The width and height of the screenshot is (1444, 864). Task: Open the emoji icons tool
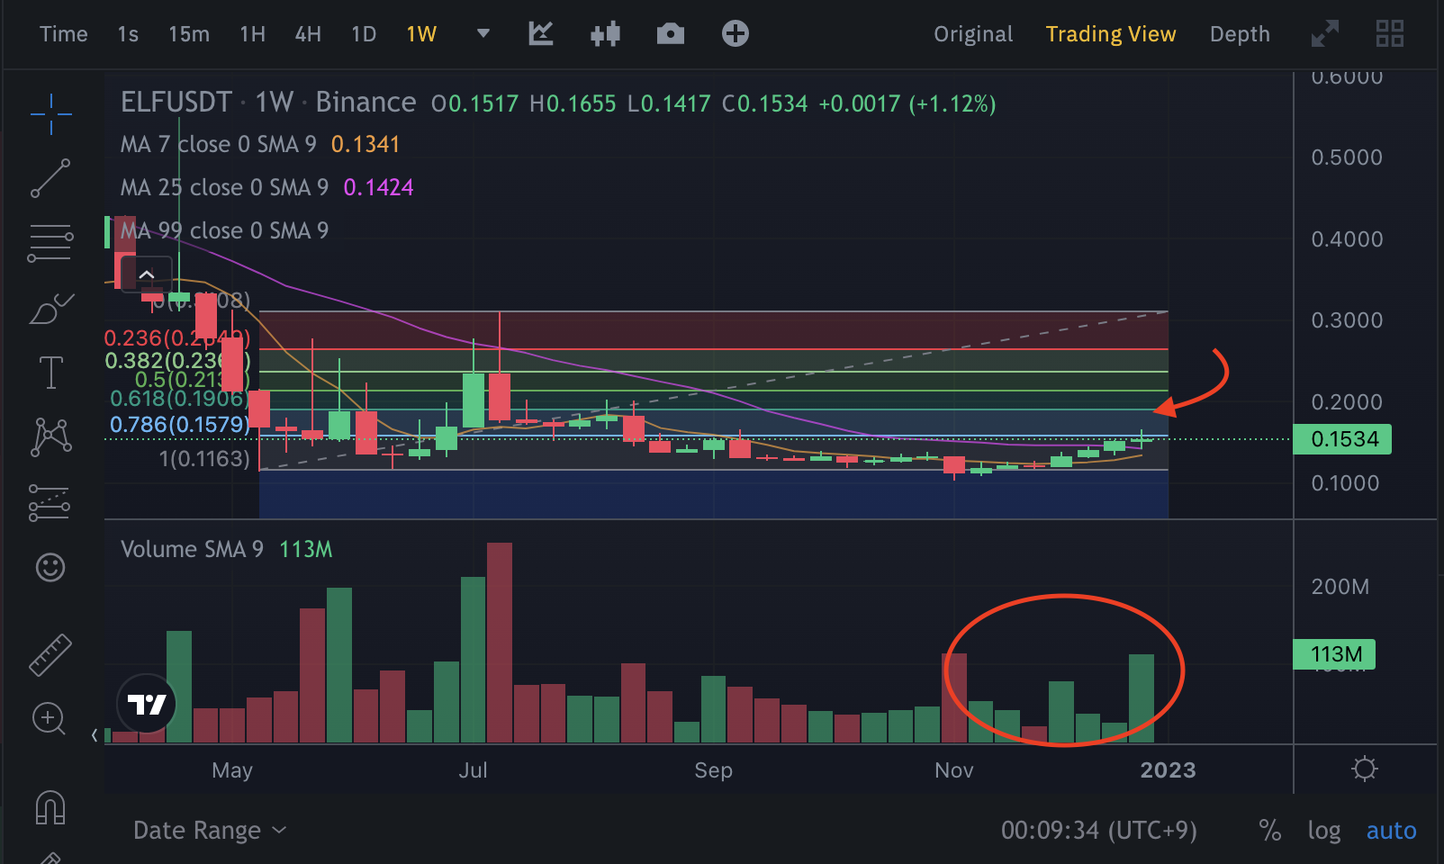50,567
